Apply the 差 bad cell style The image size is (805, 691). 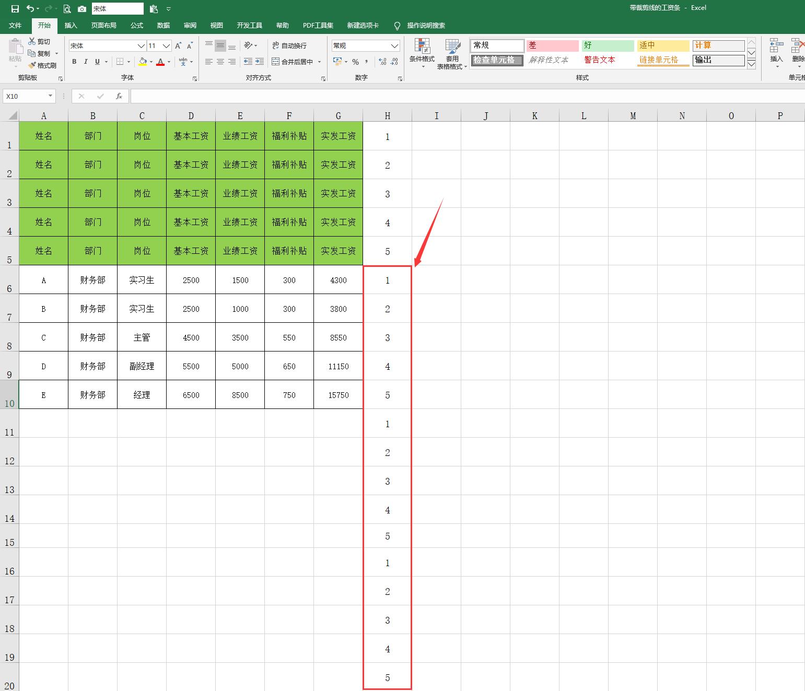pos(552,45)
